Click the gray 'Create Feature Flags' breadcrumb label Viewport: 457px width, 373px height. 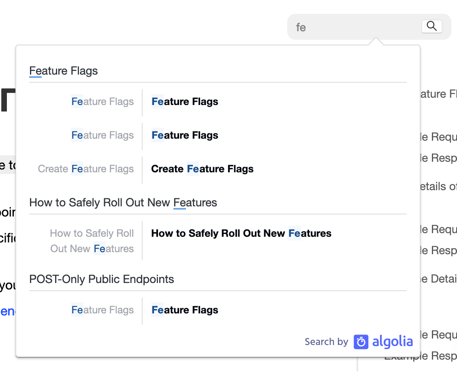coord(85,169)
